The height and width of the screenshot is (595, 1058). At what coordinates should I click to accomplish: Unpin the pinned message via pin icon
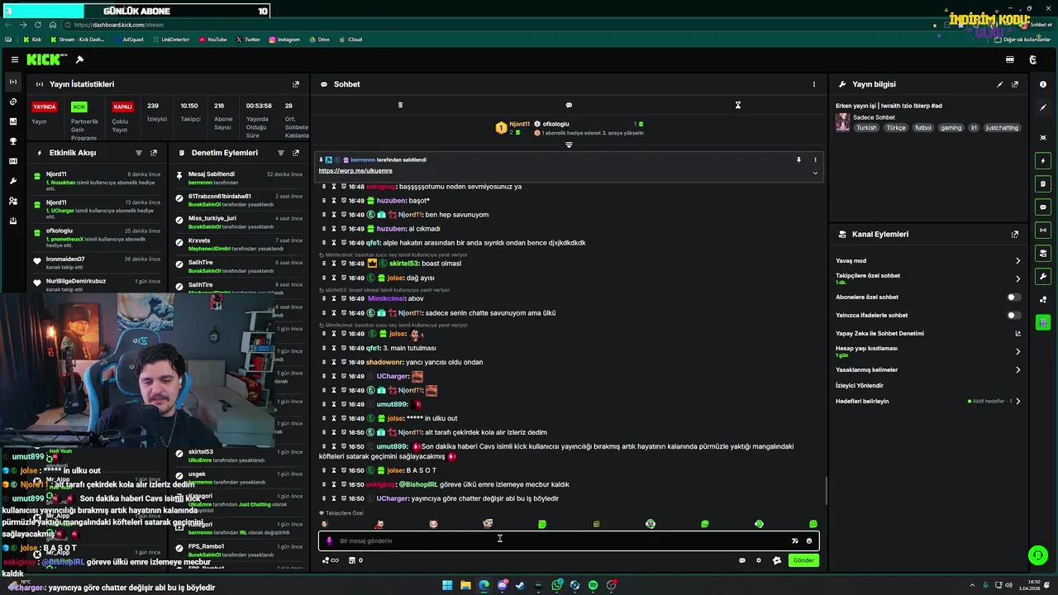pos(798,159)
